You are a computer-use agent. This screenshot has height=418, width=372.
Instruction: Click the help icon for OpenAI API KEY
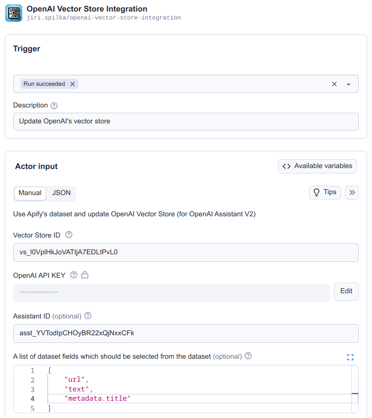pos(73,275)
